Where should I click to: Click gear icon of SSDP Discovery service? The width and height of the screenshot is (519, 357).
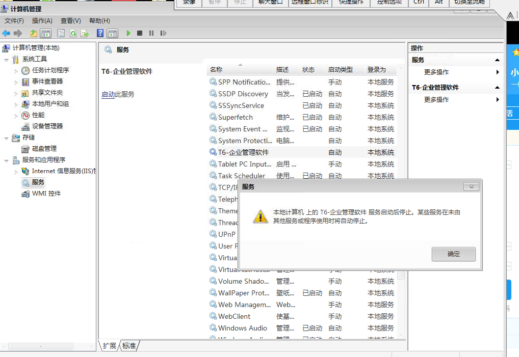[213, 94]
